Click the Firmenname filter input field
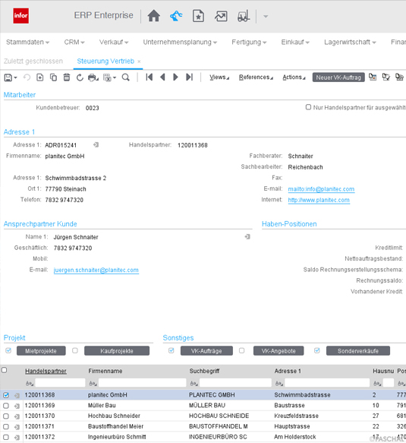This screenshot has width=406, height=443. pyautogui.click(x=142, y=383)
